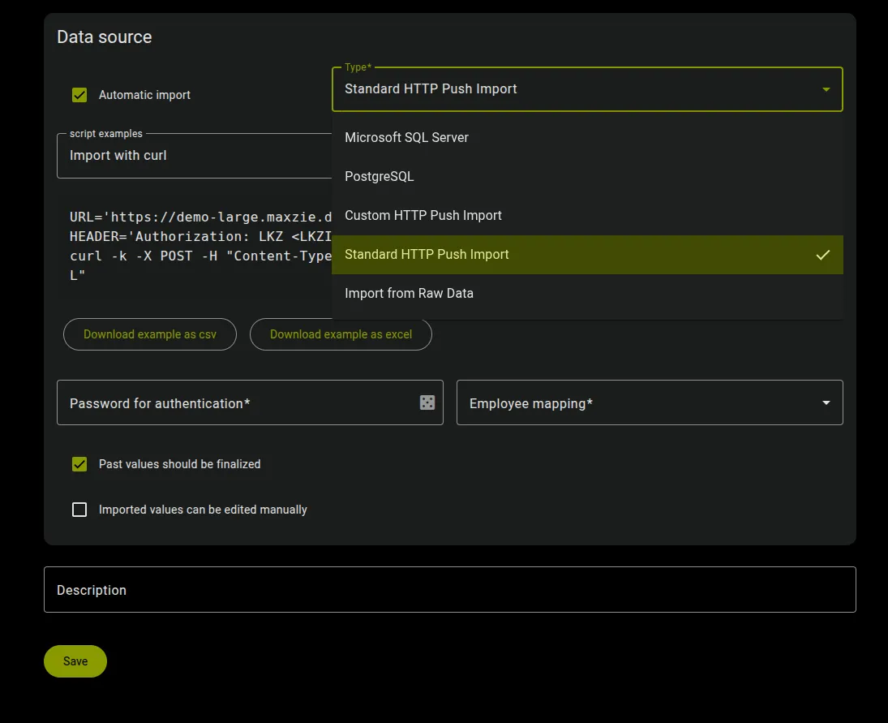
Task: Click the dice icon to generate a password
Action: 427,402
